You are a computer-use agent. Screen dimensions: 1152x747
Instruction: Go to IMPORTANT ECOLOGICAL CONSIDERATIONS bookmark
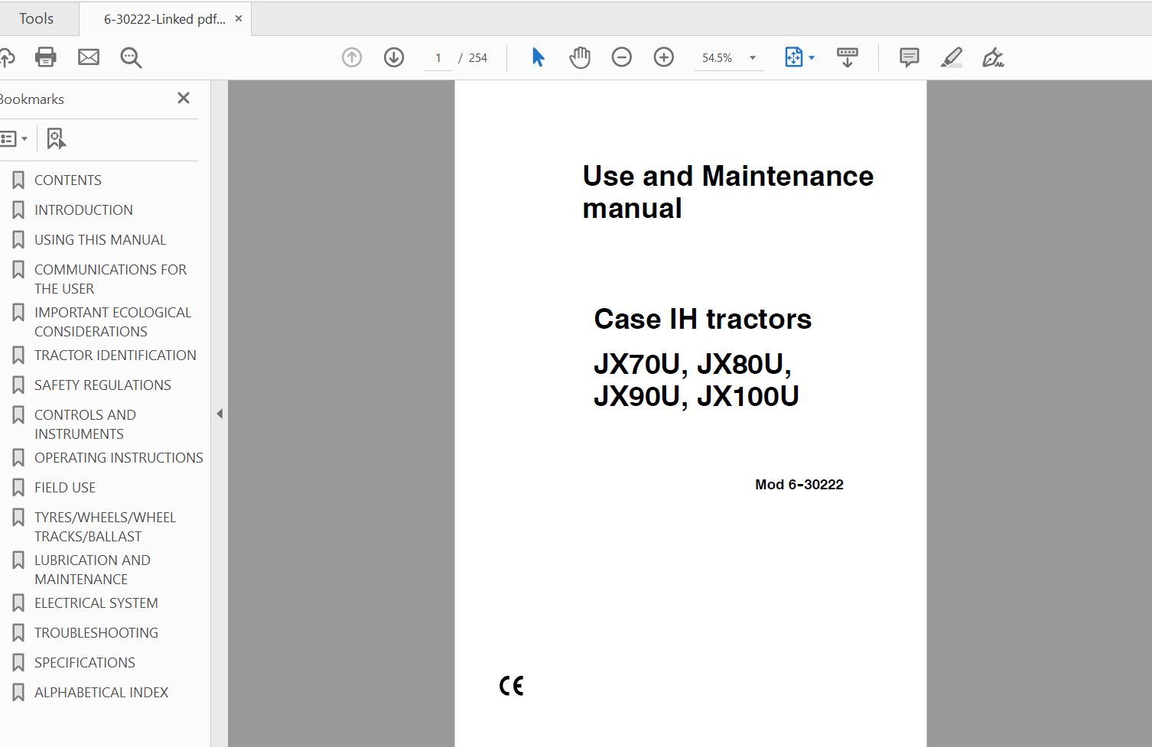112,322
